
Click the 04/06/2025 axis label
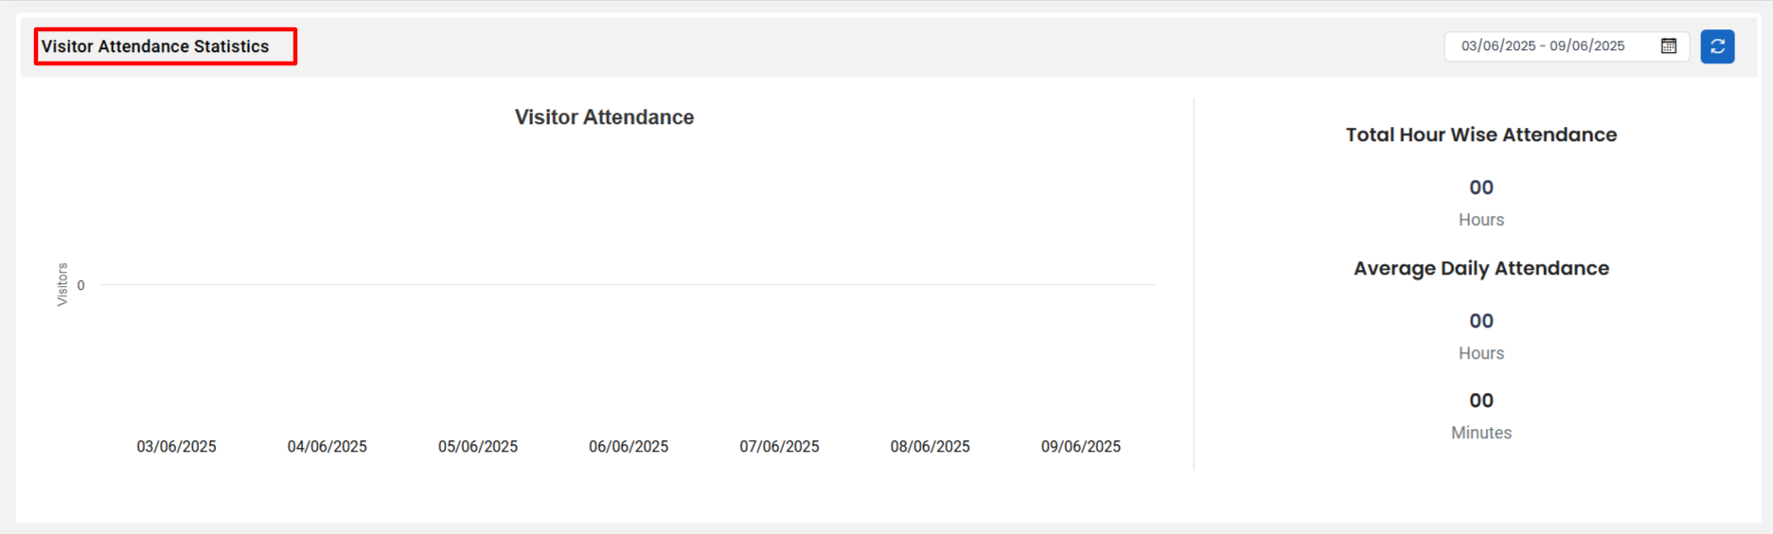click(x=327, y=447)
